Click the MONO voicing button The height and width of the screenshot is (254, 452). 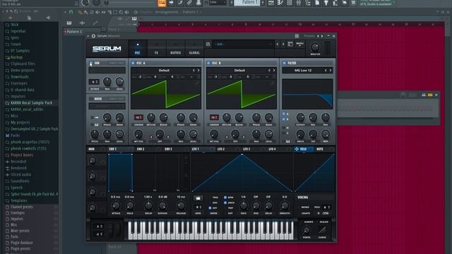click(305, 207)
